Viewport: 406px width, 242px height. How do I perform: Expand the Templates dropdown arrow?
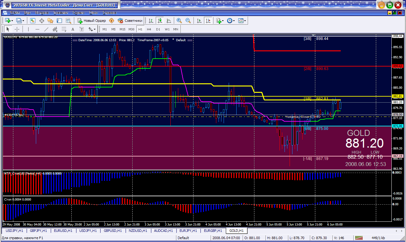[245, 21]
